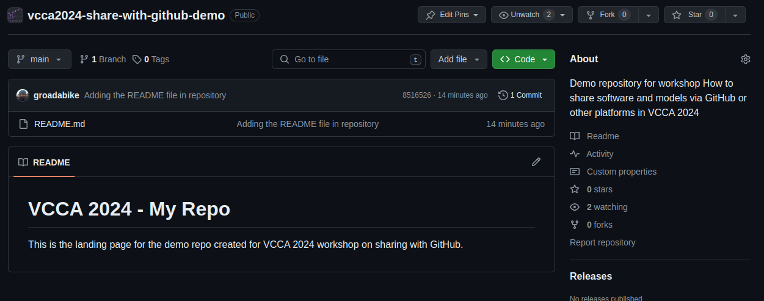This screenshot has width=764, height=301.
Task: Open the Add file dropdown
Action: click(x=459, y=59)
